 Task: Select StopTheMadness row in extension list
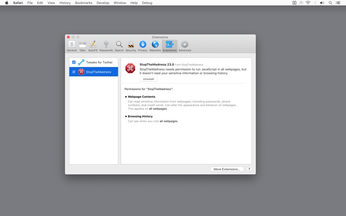click(93, 72)
